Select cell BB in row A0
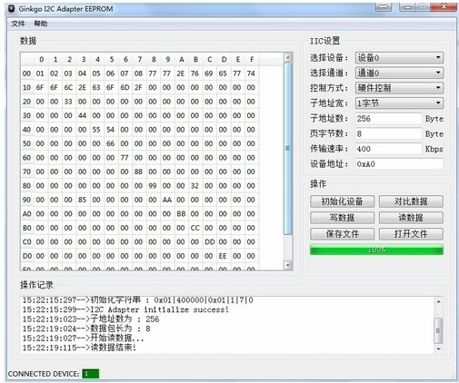The height and width of the screenshot is (383, 459). pos(181,213)
